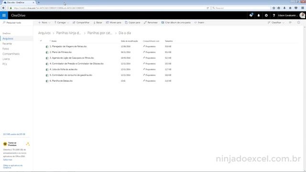Image resolution: width=306 pixels, height=172 pixels.
Task: Go to the Firefox home page icon
Action: 290,8
